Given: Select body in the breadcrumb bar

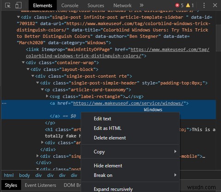Looking at the screenshot, I should click(x=24, y=175).
